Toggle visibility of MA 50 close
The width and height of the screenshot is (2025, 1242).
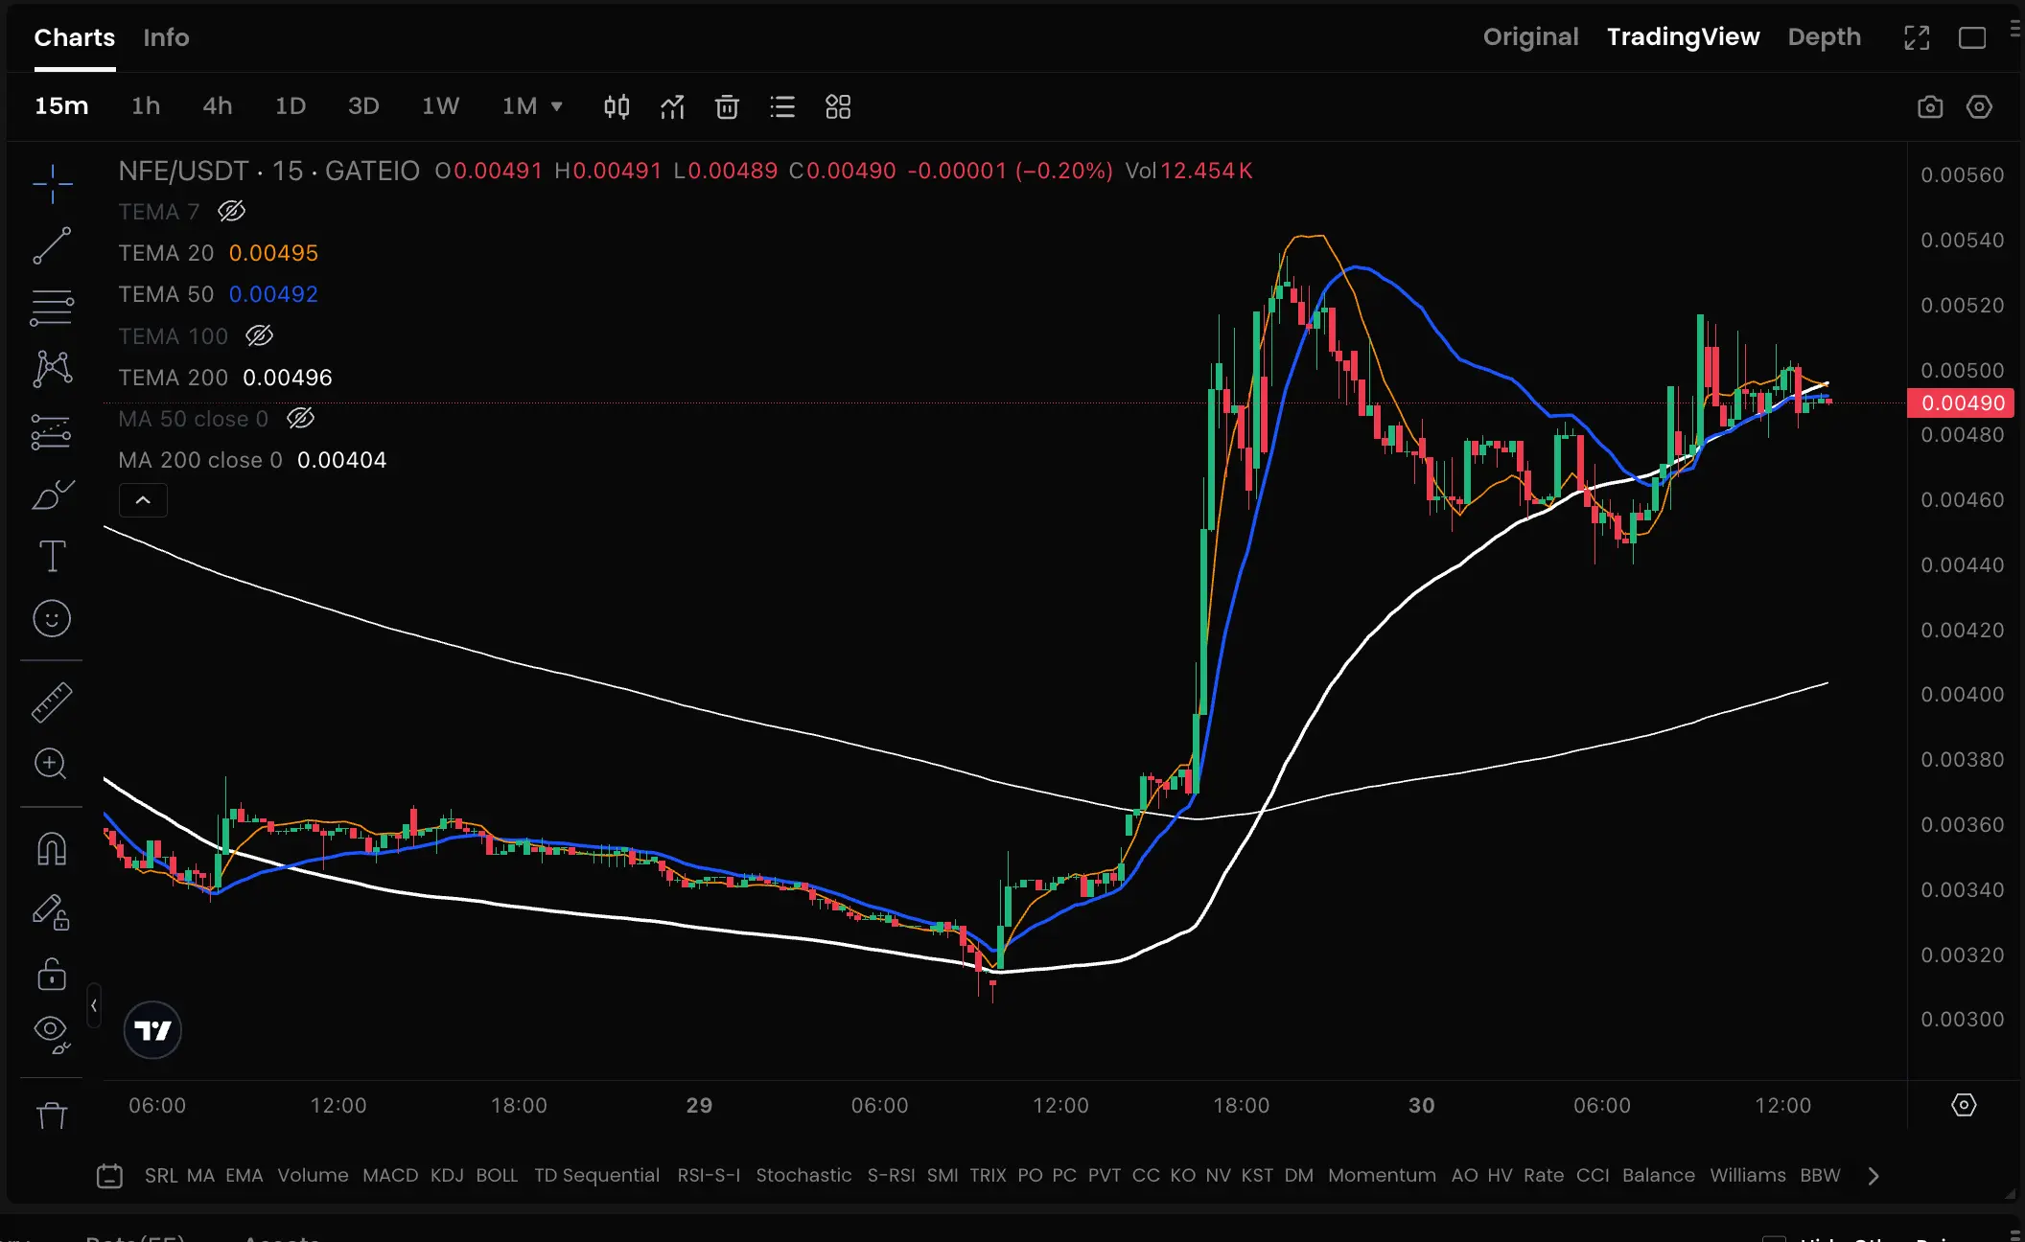pyautogui.click(x=300, y=418)
